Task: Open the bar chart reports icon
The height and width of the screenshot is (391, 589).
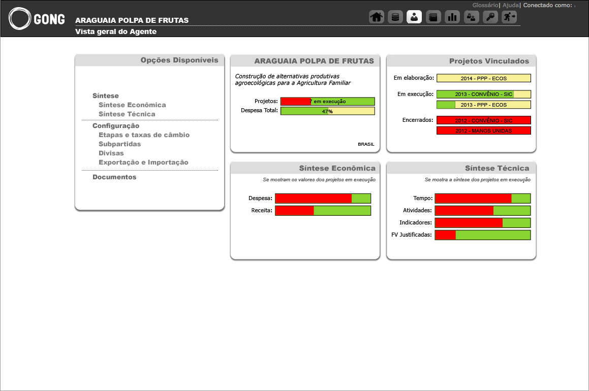Action: tap(452, 17)
